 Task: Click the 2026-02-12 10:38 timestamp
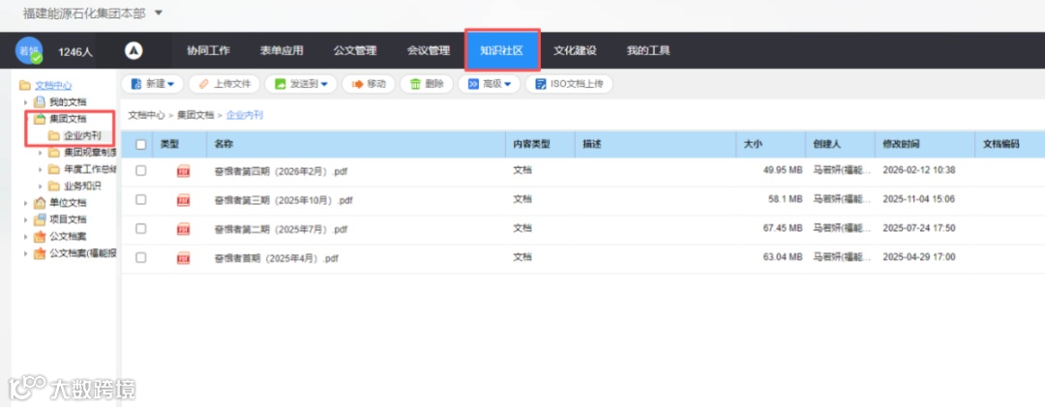(x=919, y=170)
